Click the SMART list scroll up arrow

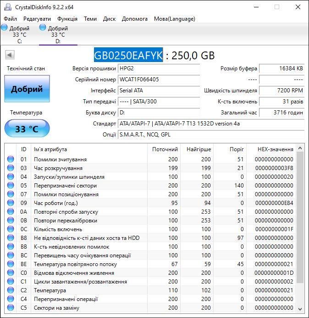[300, 148]
